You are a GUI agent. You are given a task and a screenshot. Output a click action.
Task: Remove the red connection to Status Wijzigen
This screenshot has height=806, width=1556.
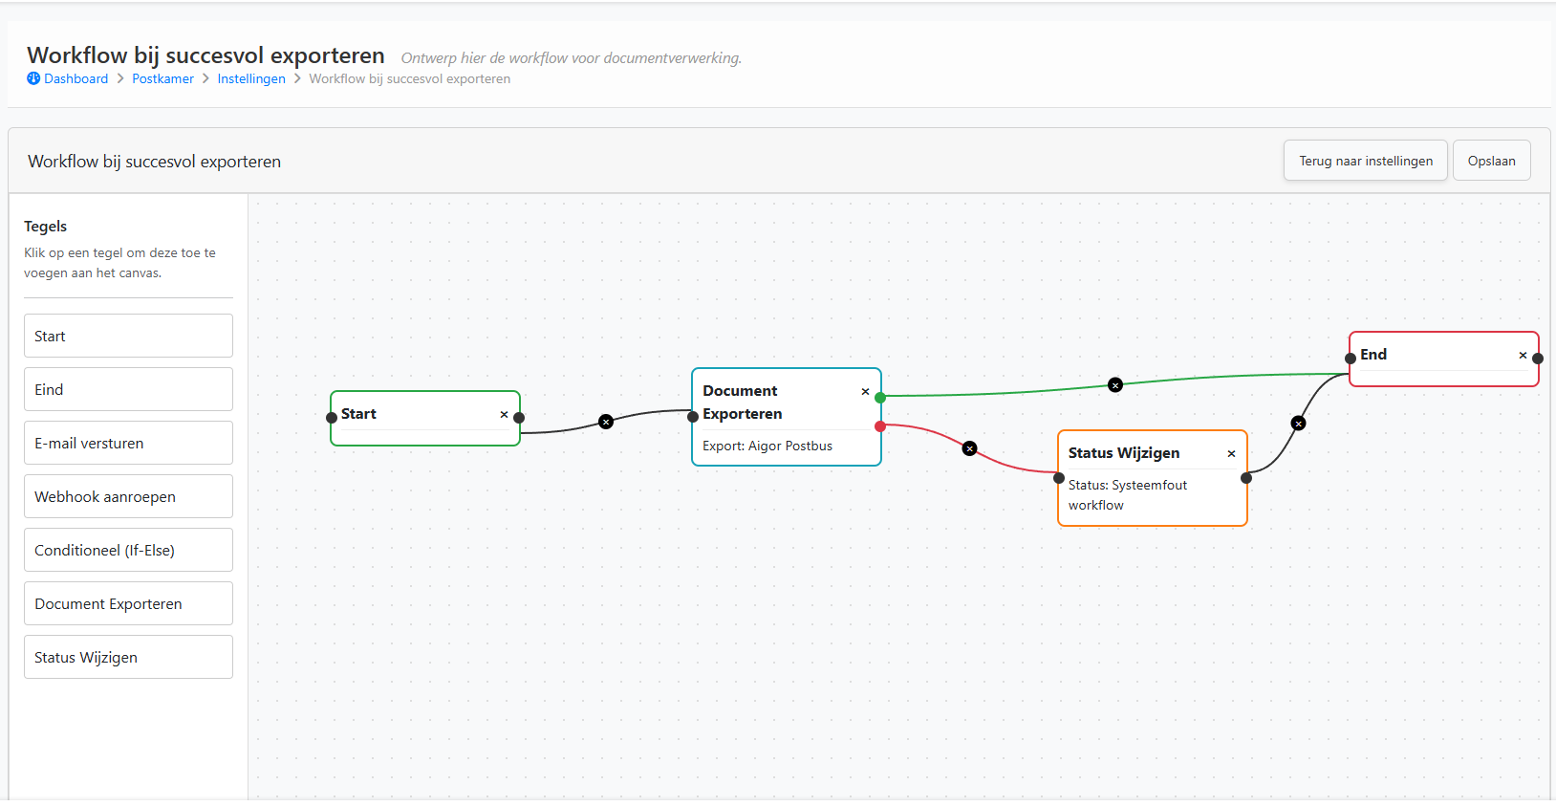(x=970, y=448)
